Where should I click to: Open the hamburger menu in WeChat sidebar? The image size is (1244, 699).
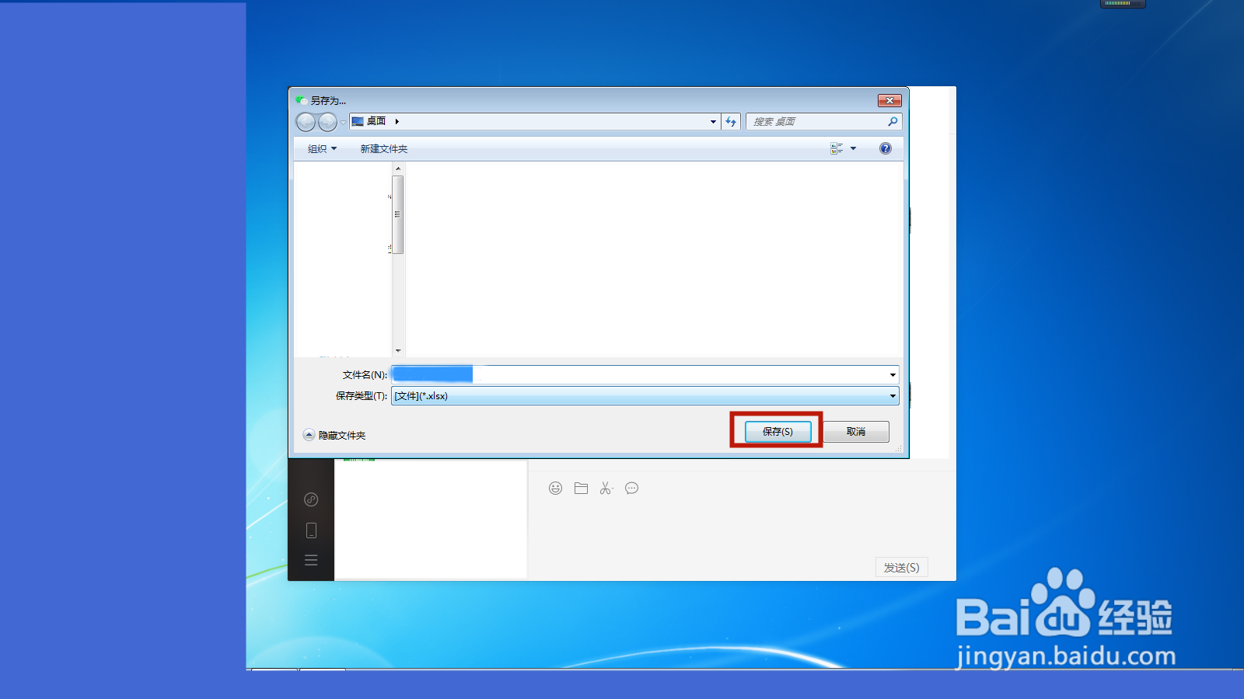click(x=311, y=560)
